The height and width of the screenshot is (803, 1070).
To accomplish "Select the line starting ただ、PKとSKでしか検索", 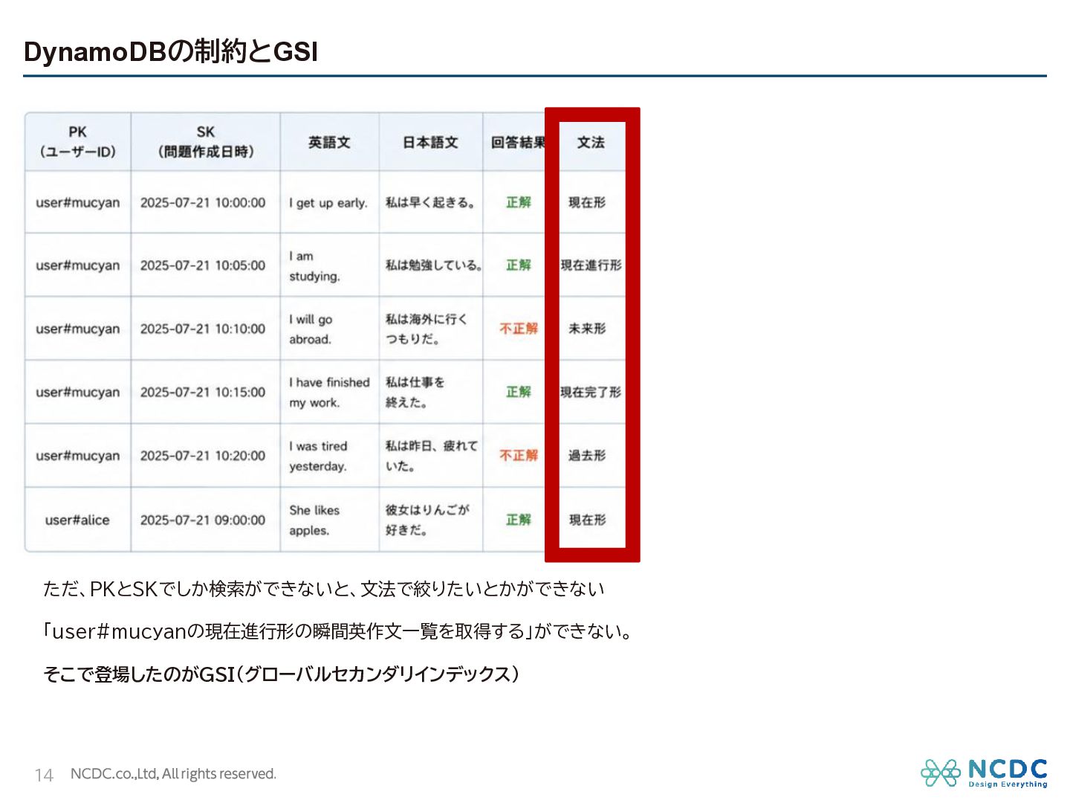I will click(x=324, y=589).
